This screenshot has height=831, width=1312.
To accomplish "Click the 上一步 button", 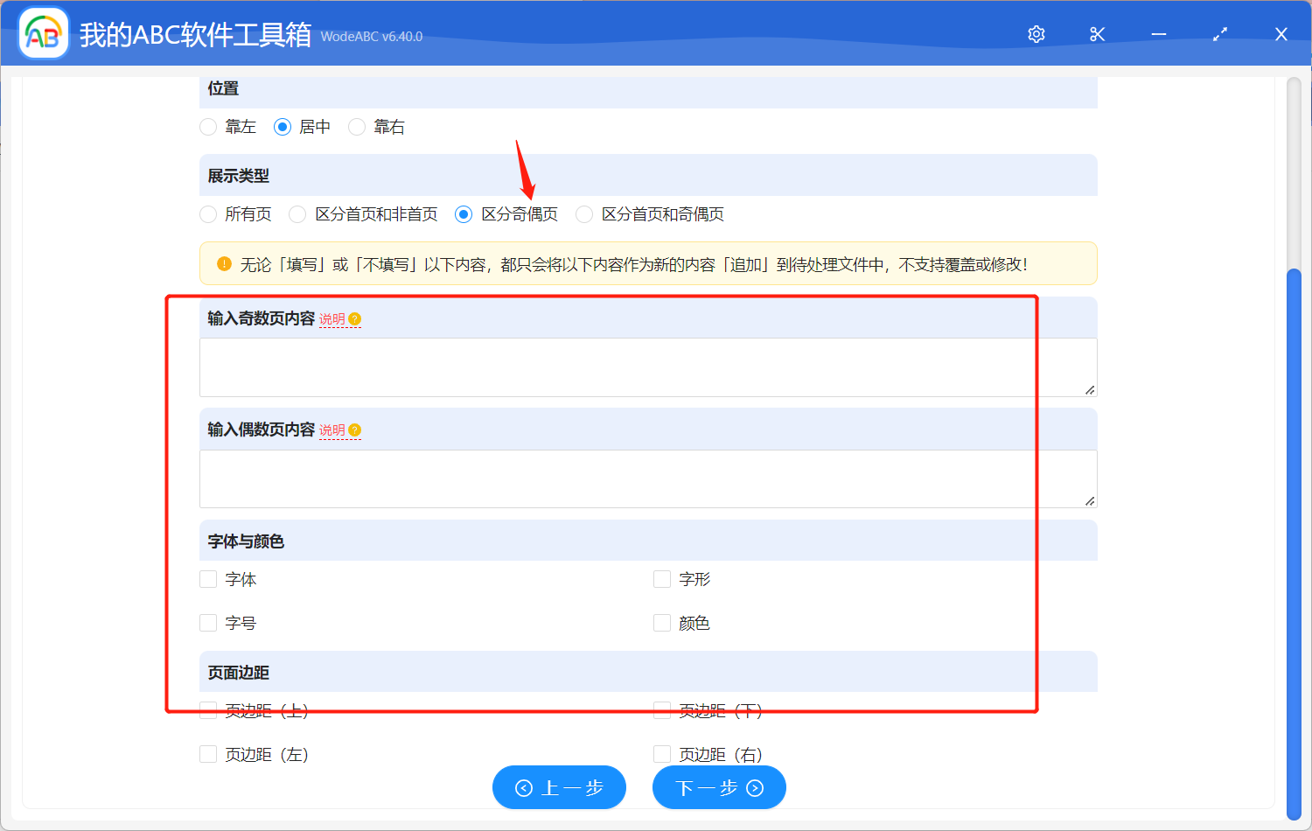I will 559,787.
